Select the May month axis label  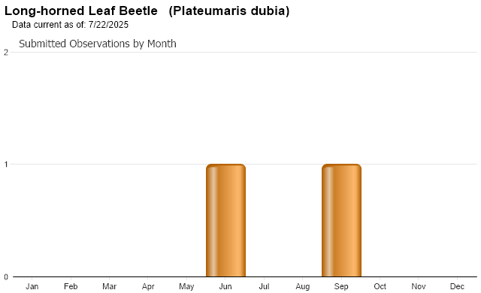[x=186, y=286]
